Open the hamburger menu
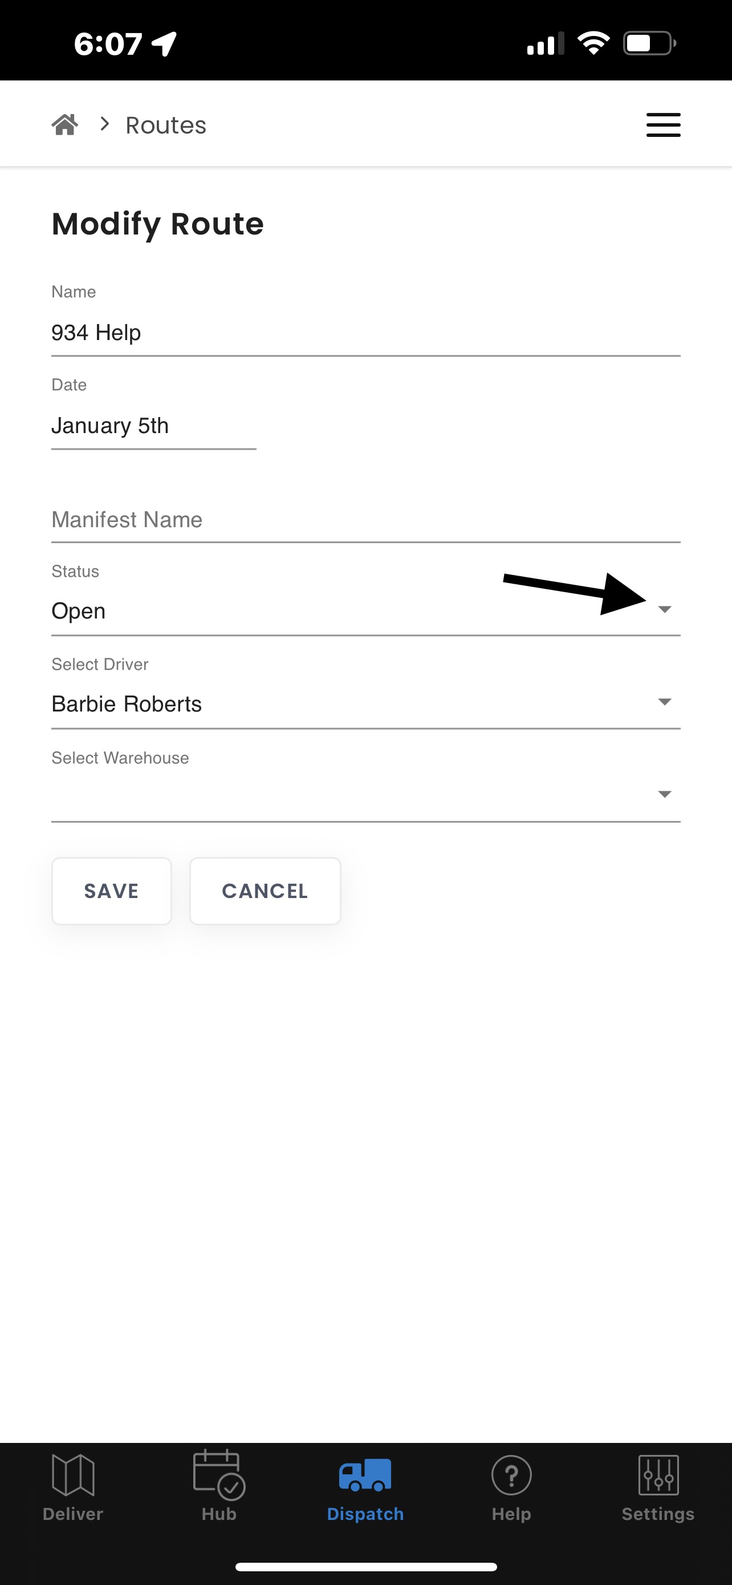This screenshot has width=732, height=1585. pos(663,125)
